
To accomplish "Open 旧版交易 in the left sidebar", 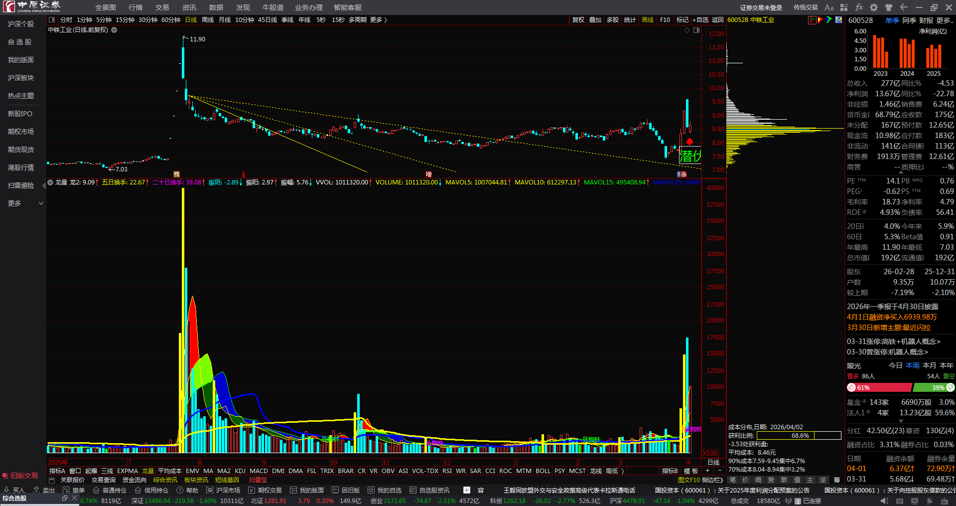I will (20, 476).
